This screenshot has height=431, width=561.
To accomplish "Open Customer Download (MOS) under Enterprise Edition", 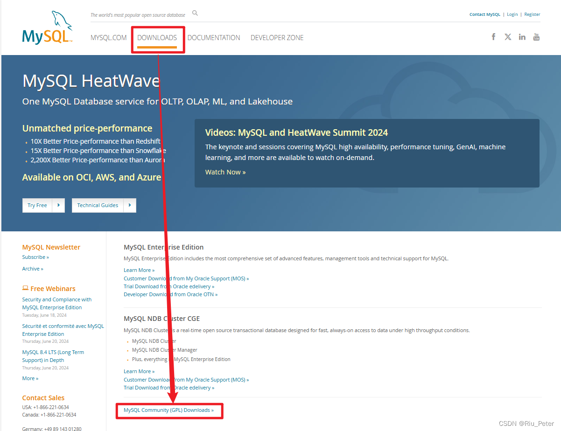I will click(186, 278).
